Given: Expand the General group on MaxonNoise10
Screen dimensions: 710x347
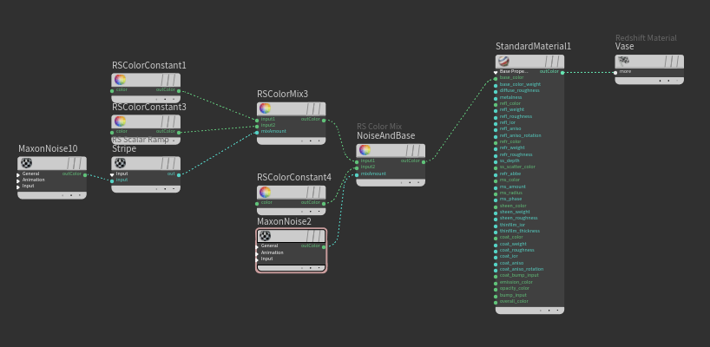Looking at the screenshot, I should tap(19, 173).
